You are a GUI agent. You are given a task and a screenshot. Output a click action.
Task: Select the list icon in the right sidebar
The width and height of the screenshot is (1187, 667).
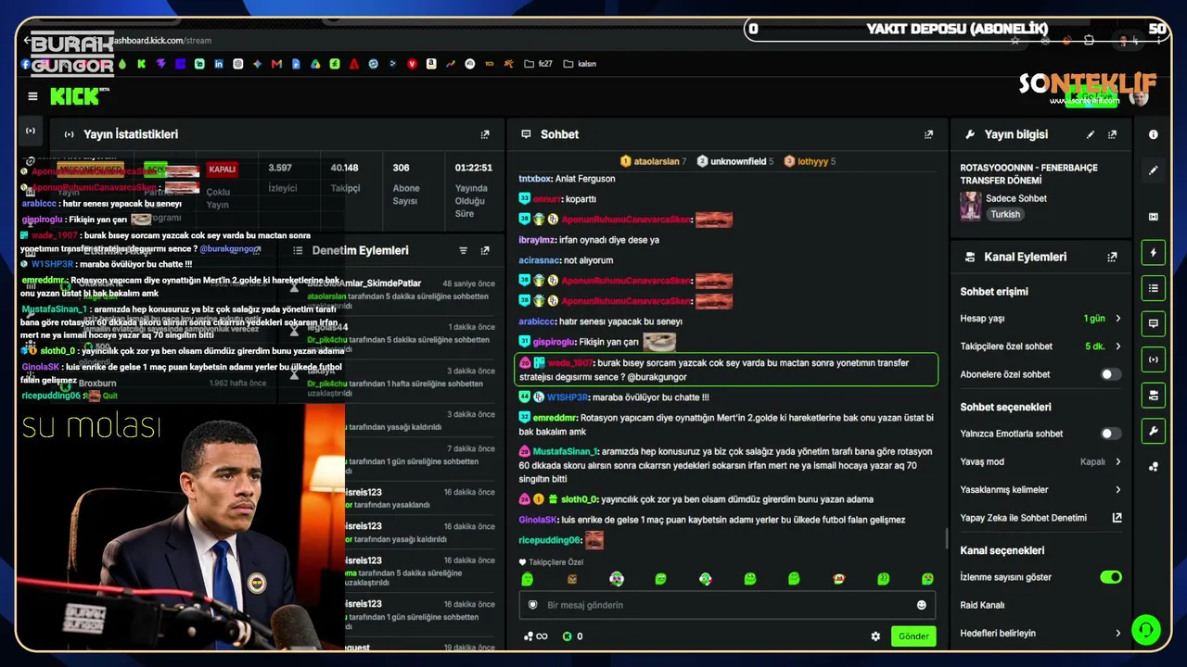coord(1154,288)
